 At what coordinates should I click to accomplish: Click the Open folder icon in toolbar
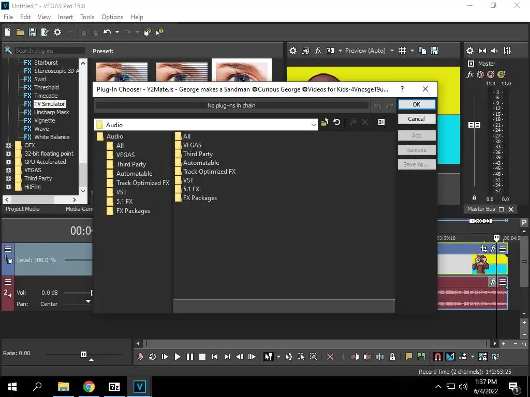(x=20, y=32)
